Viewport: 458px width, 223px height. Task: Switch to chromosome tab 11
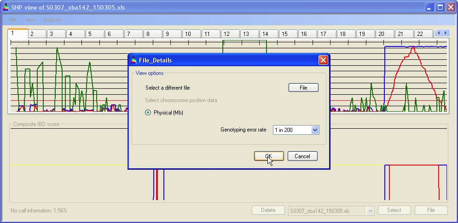click(211, 34)
